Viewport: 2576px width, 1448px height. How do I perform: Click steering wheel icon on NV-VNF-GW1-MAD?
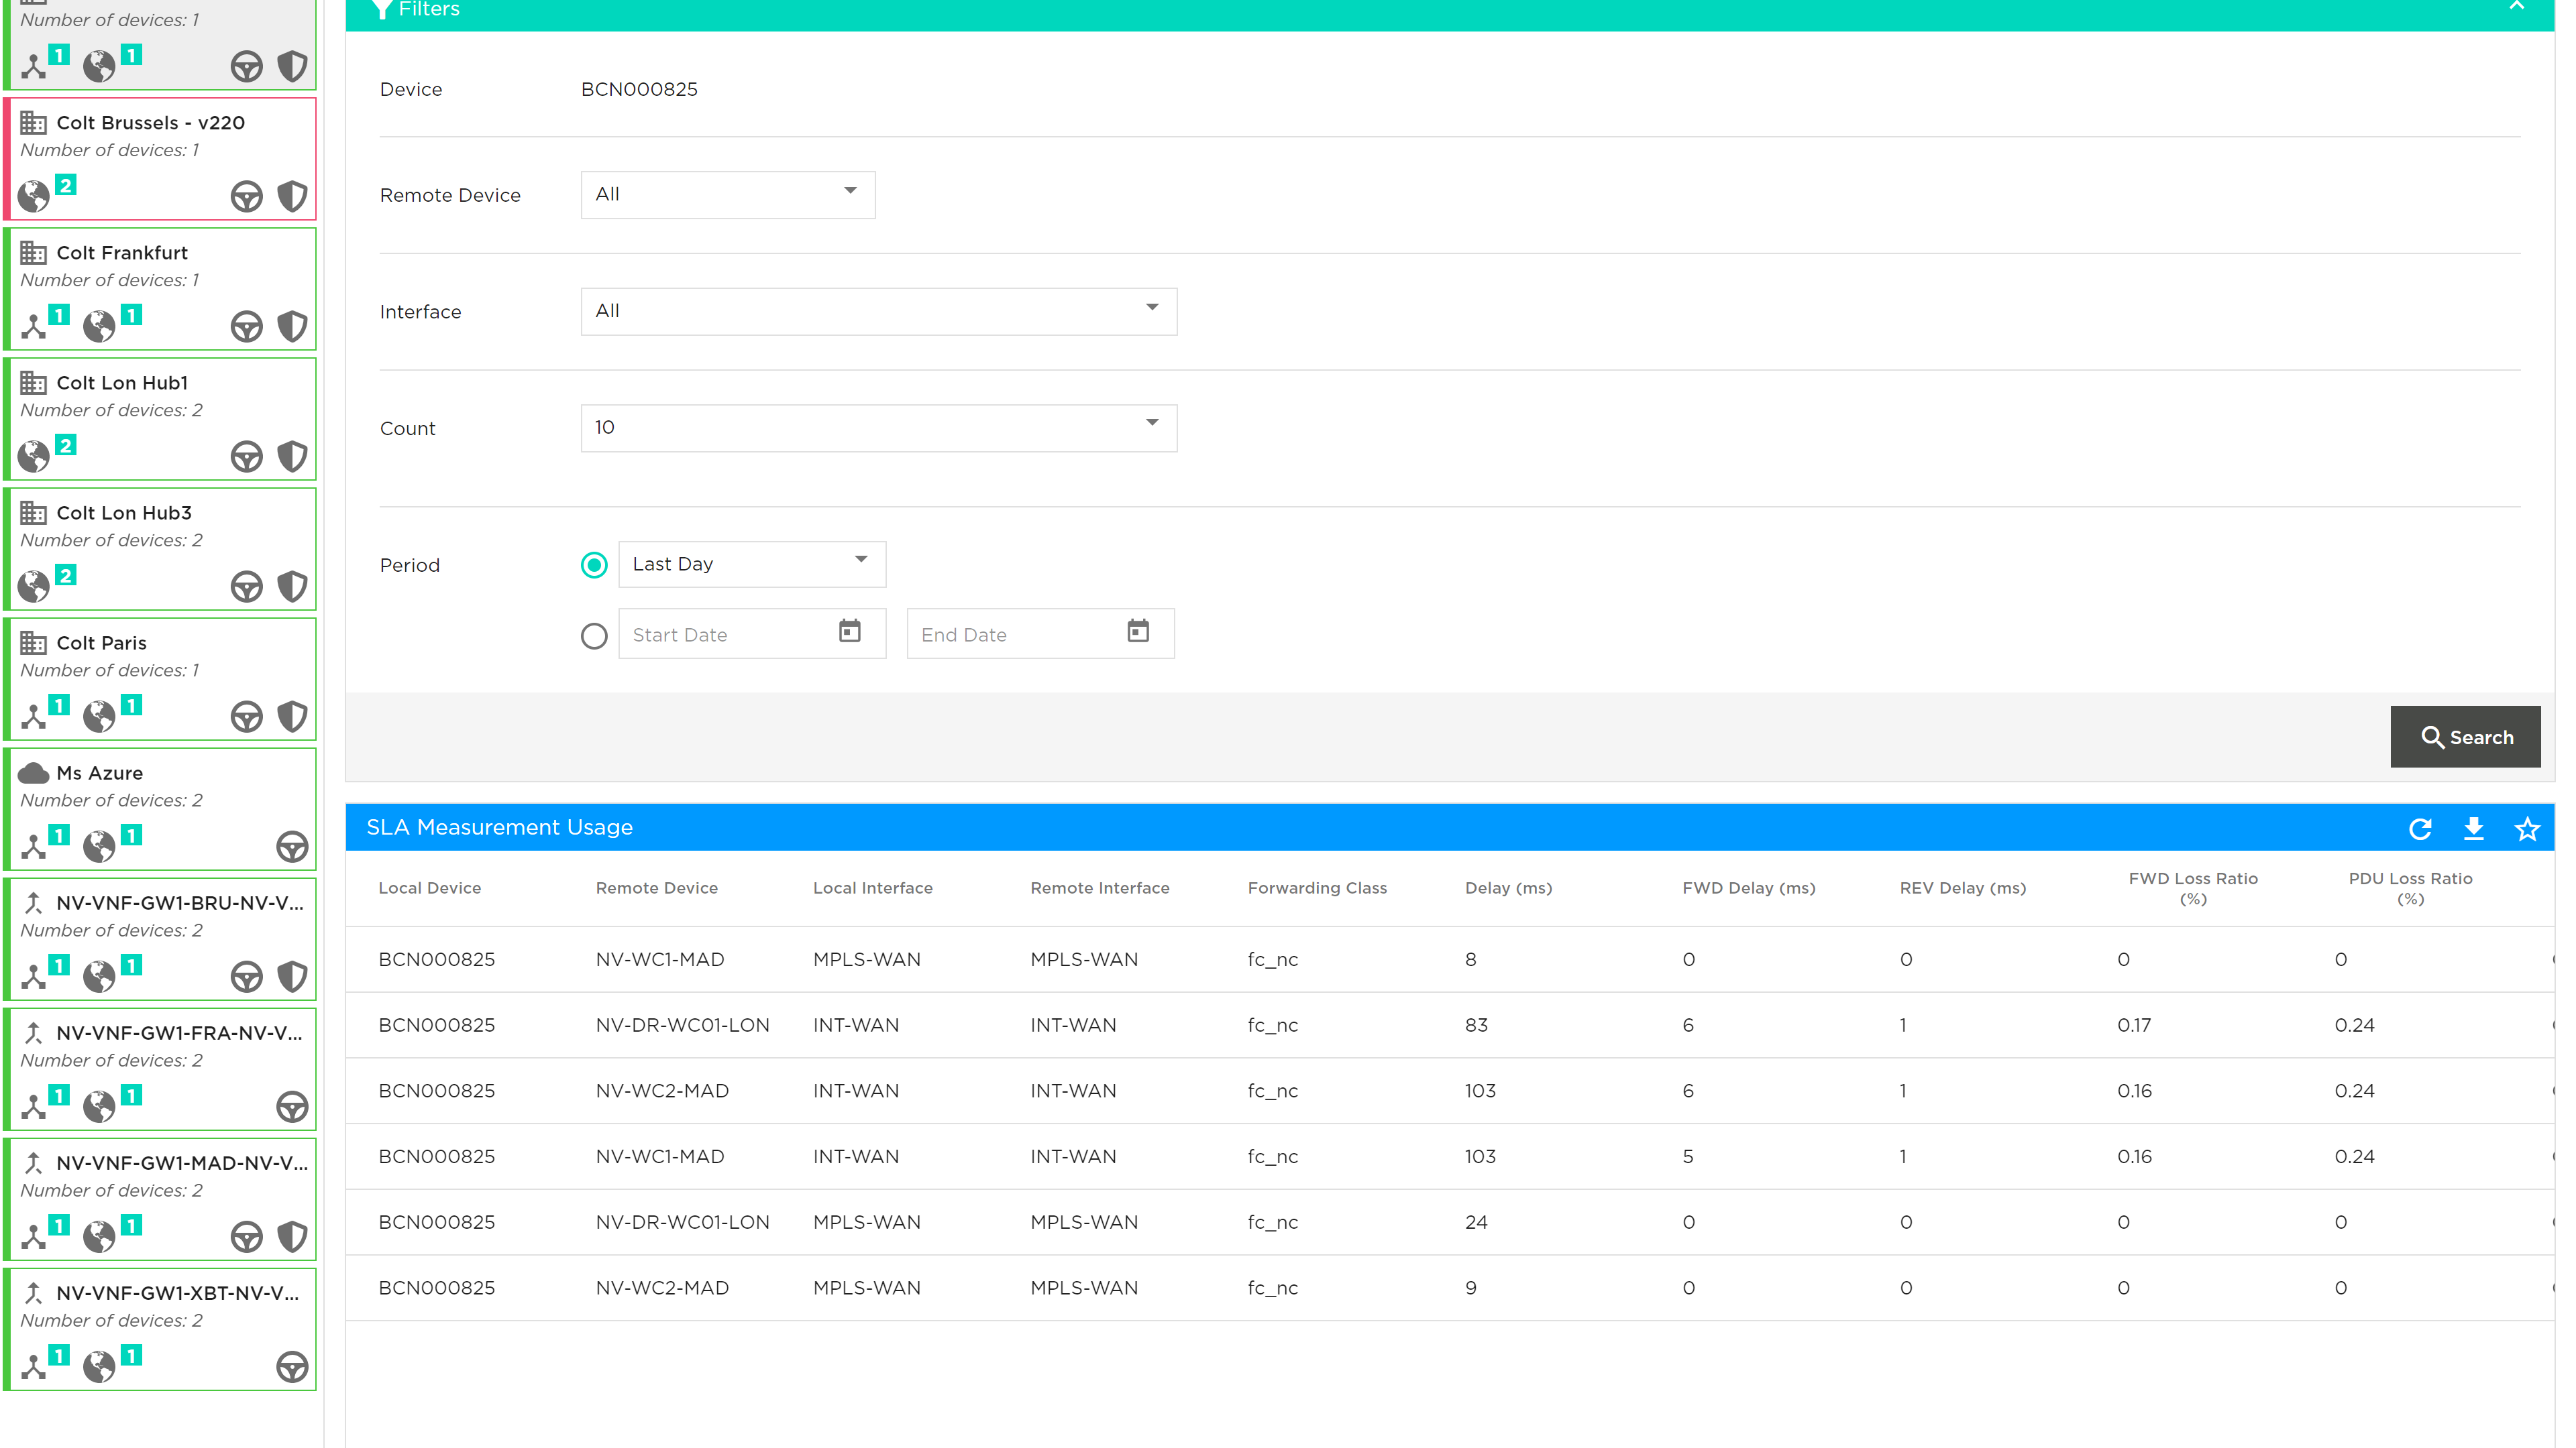tap(246, 1236)
